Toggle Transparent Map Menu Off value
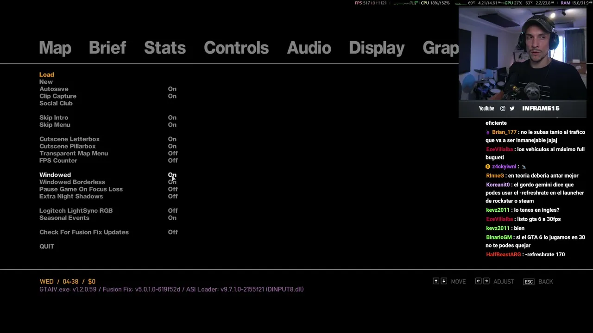The width and height of the screenshot is (593, 333). click(x=173, y=154)
